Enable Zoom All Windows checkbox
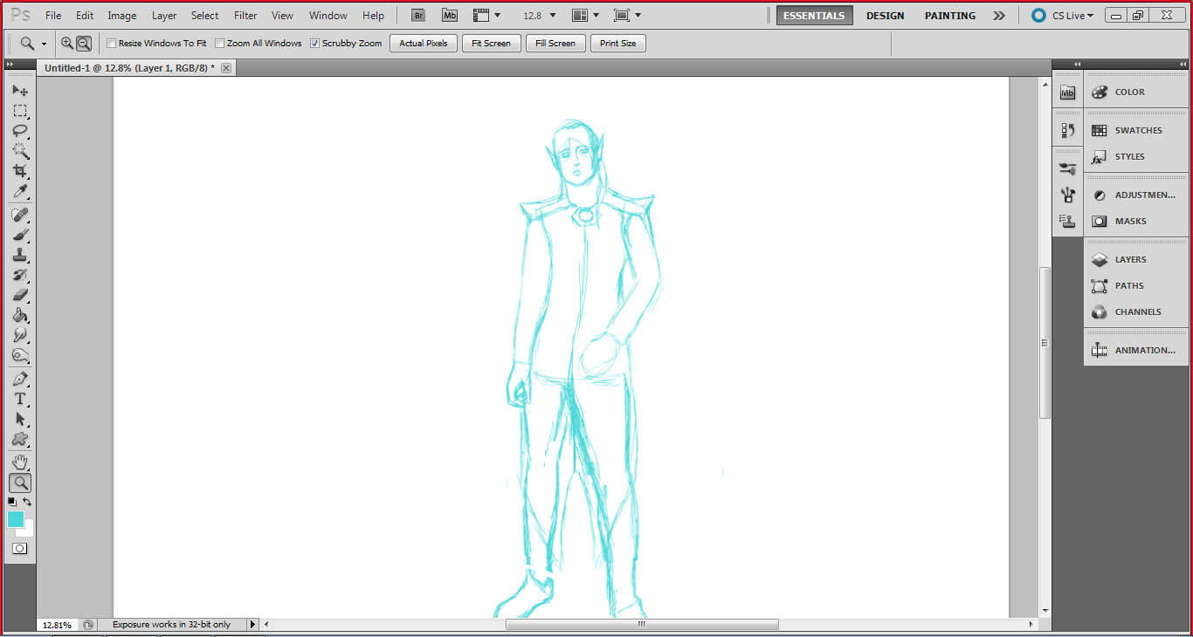The image size is (1193, 637). (220, 43)
